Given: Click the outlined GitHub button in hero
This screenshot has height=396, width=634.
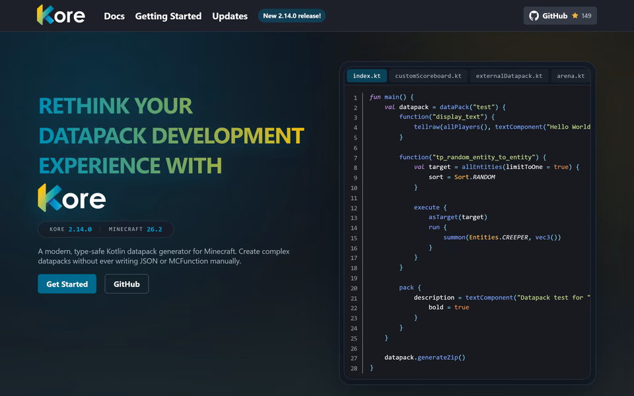Looking at the screenshot, I should [x=127, y=284].
